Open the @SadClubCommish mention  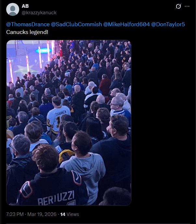point(76,24)
